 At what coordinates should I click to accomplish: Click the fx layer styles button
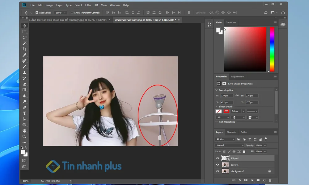click(240, 180)
